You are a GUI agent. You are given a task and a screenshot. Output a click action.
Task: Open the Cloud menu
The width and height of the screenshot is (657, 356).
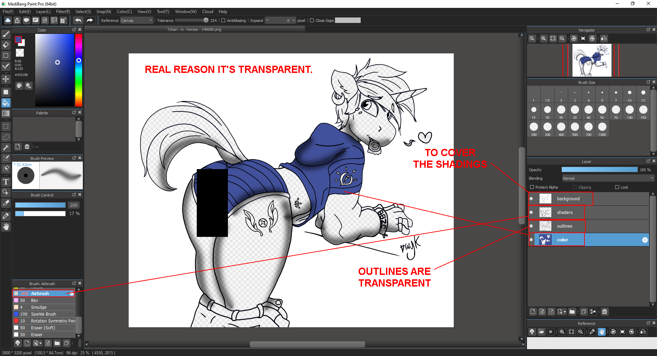tap(208, 12)
